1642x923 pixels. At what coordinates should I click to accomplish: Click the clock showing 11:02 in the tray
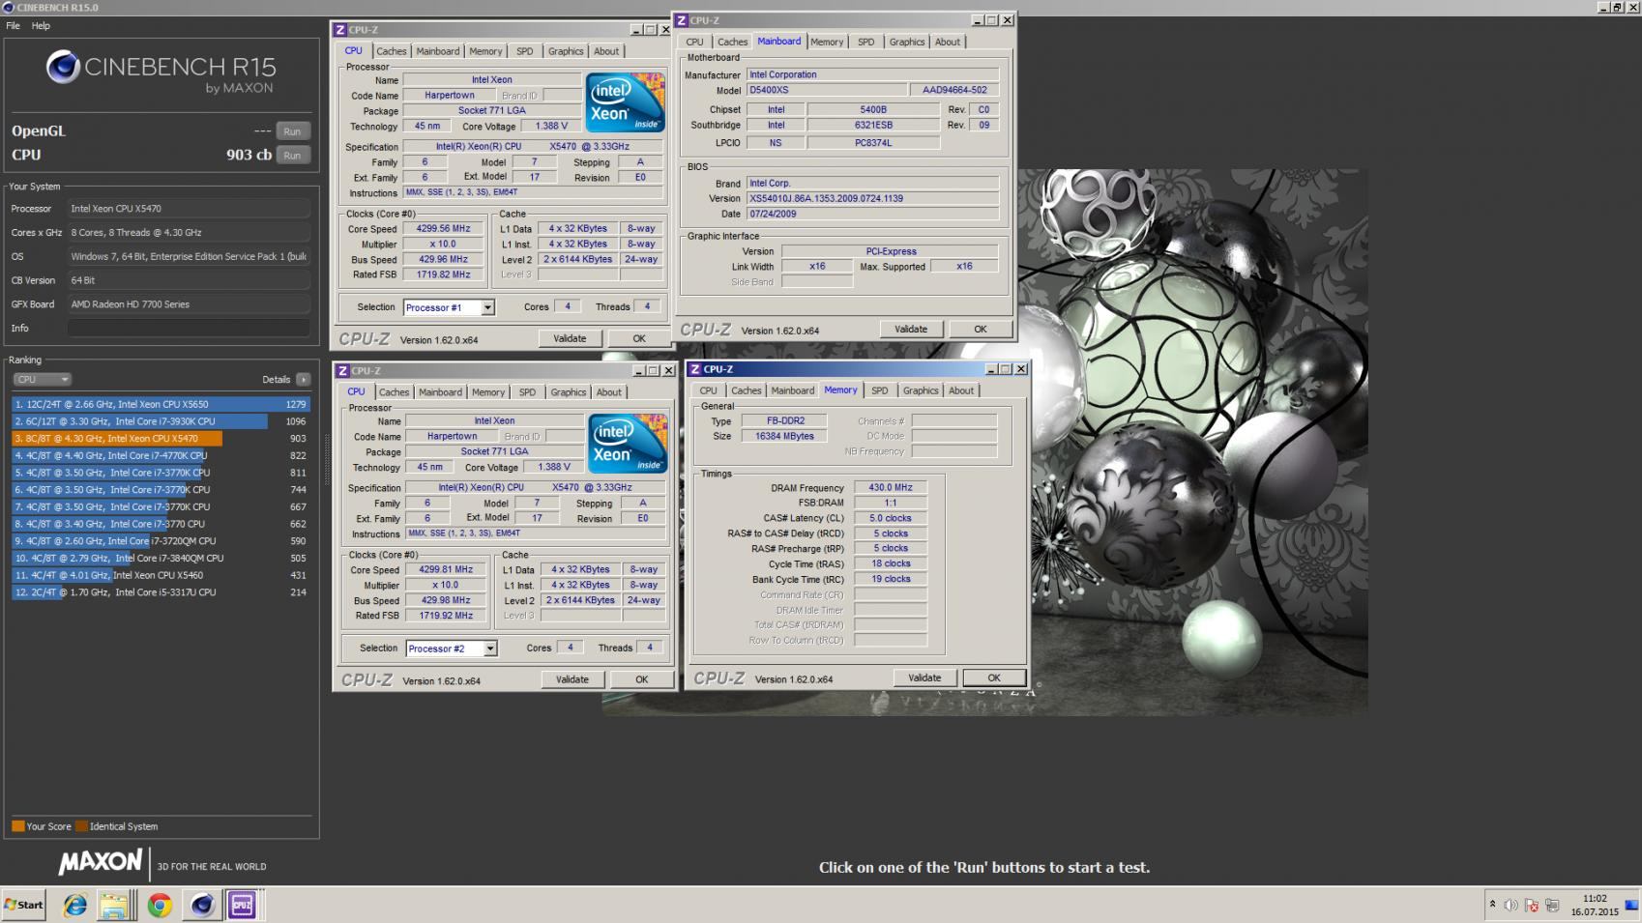click(x=1595, y=899)
